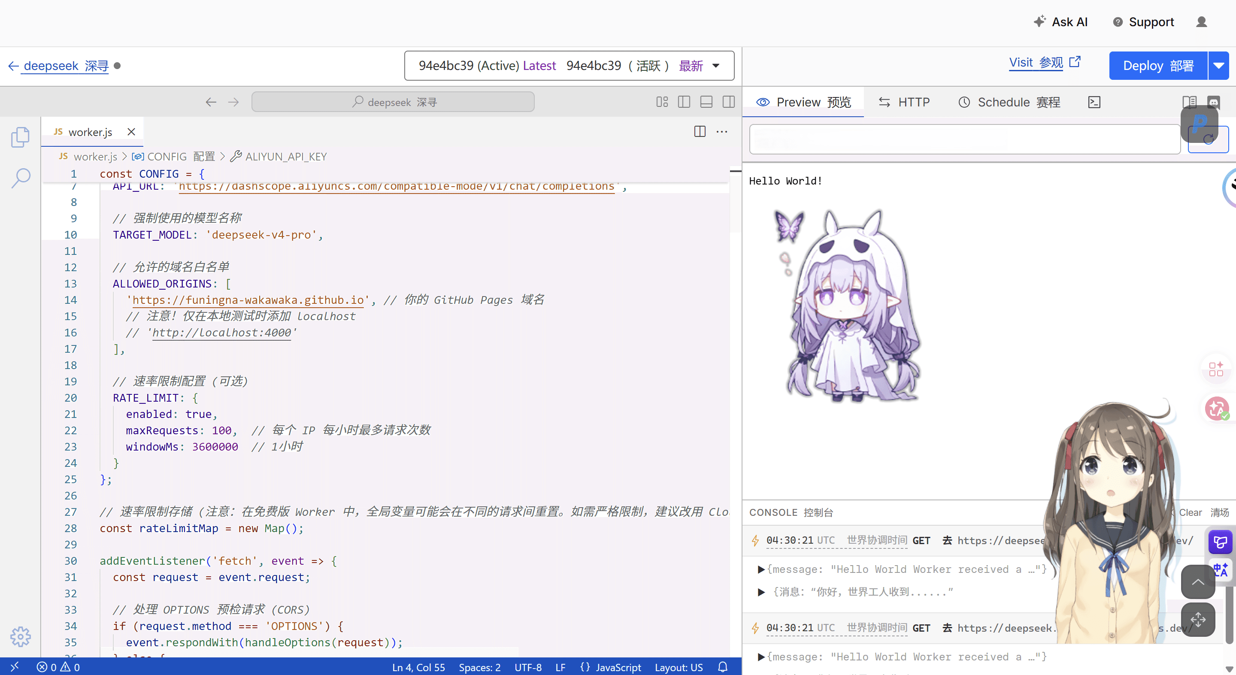Open the user account profile icon
This screenshot has width=1236, height=675.
1202,21
